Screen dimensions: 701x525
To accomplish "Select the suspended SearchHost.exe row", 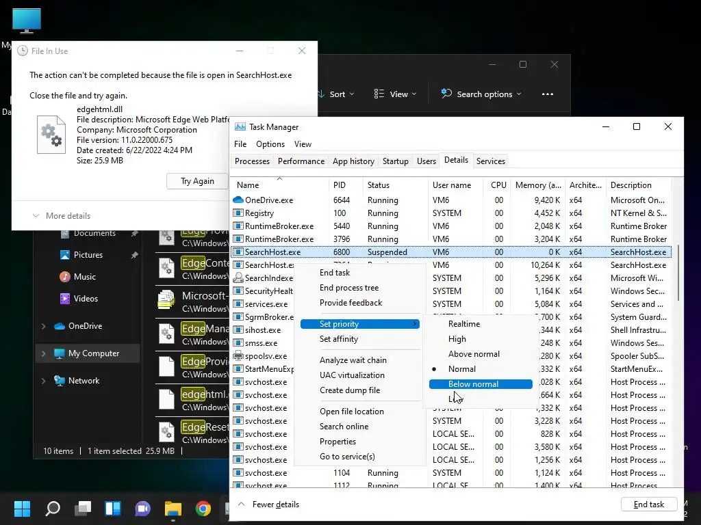I will 452,252.
